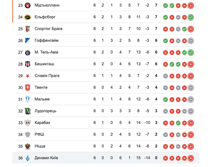Screen dimensions: 208x167
Task: Click the Hoffenheim club logo
Action: click(x=28, y=40)
